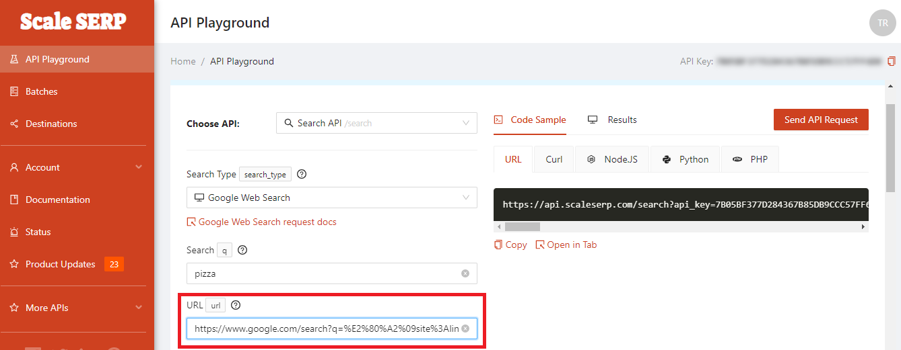Viewport: 901px width, 350px height.
Task: Click the Batches list icon
Action: pyautogui.click(x=14, y=91)
